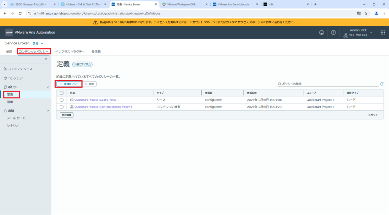Sort by 作成日時 column header
Screen dimensions: 389x215
tap(252, 93)
